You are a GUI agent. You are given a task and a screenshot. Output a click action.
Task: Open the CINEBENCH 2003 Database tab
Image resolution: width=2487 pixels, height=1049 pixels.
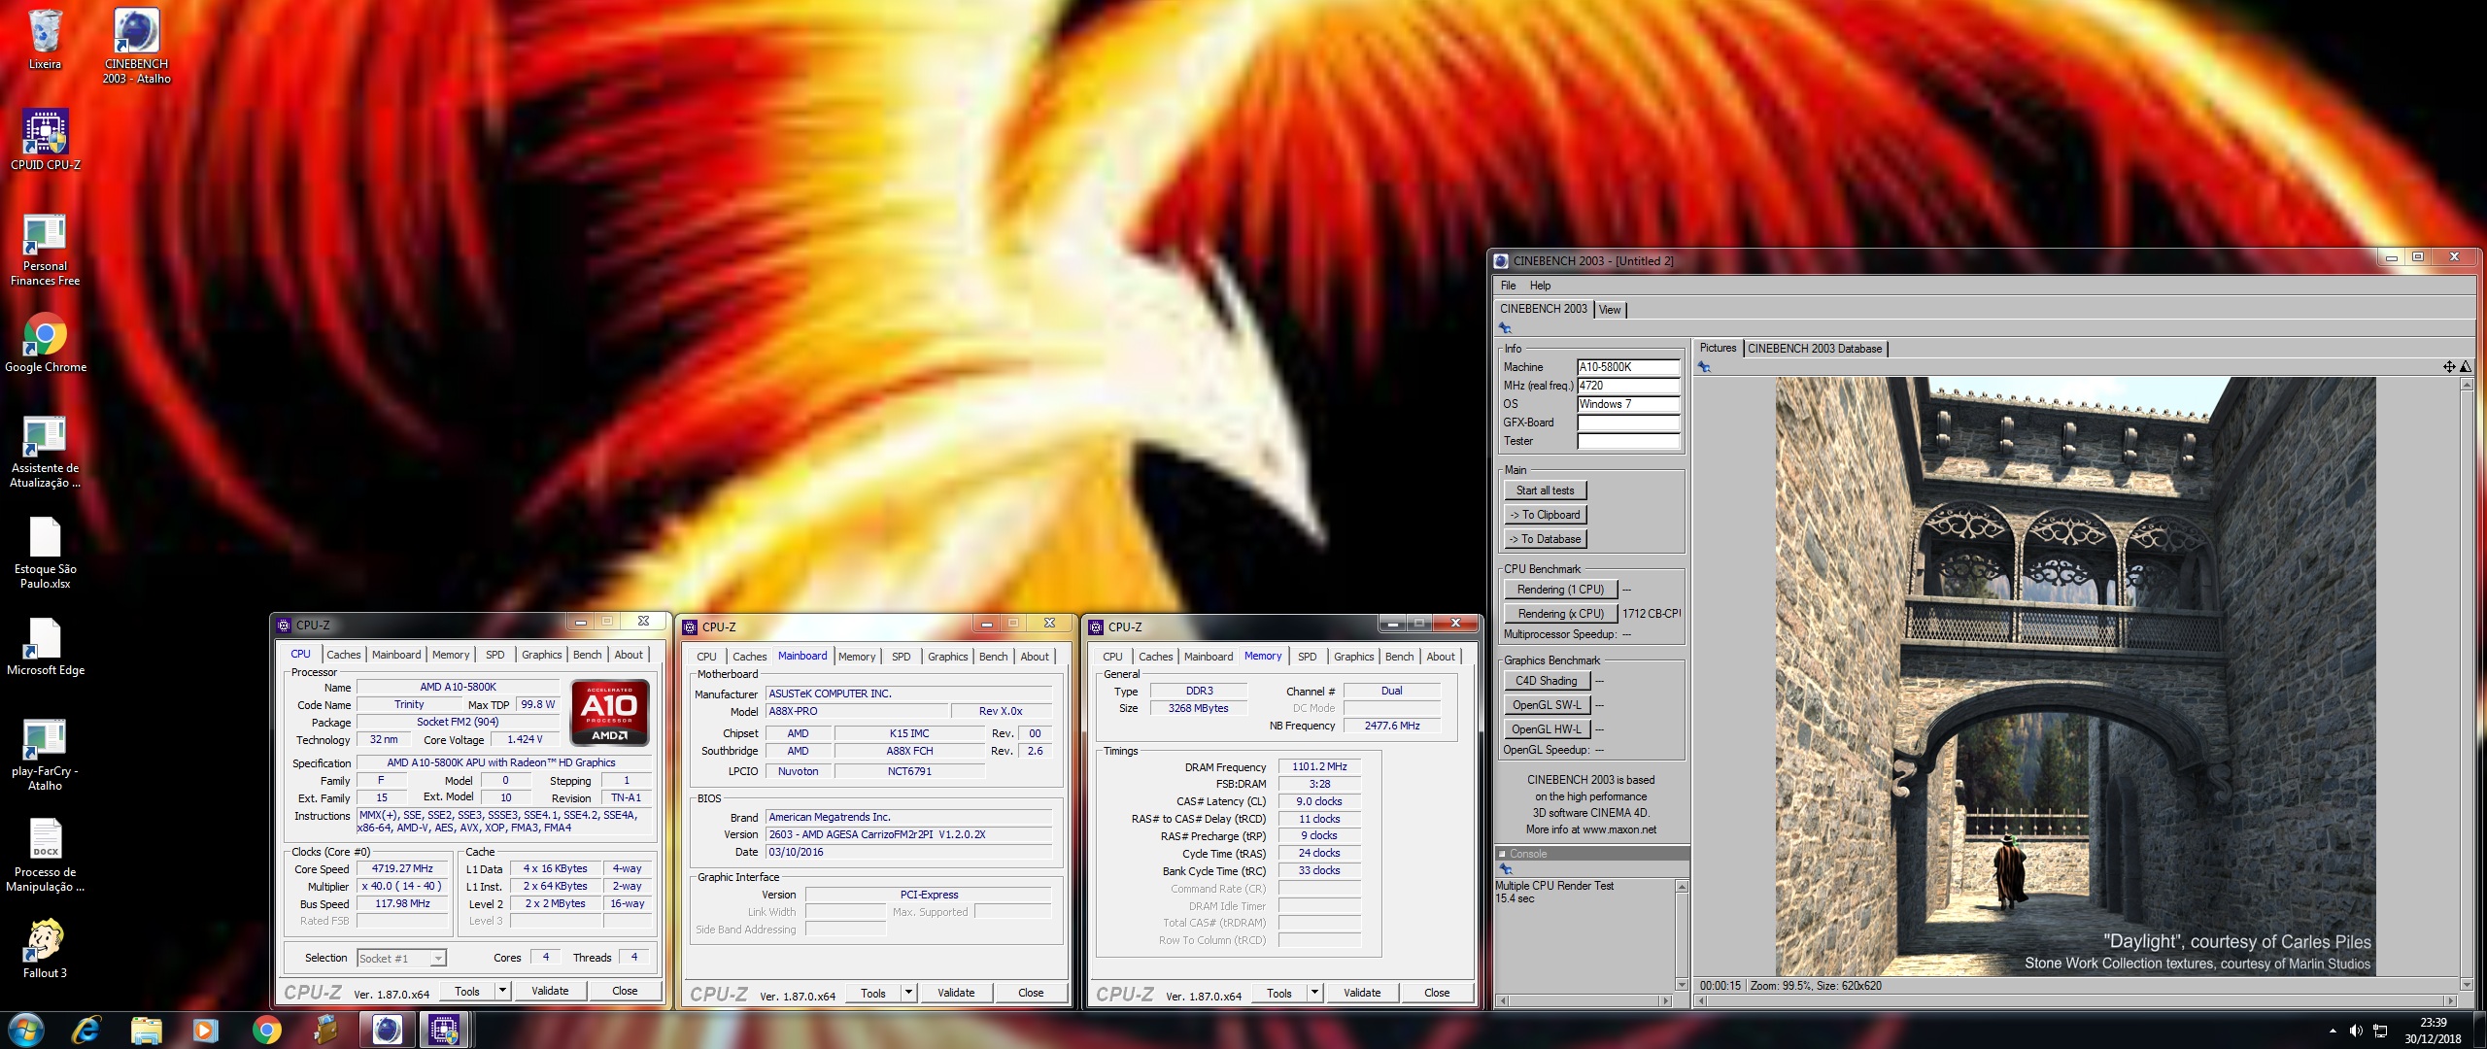[x=1815, y=349]
